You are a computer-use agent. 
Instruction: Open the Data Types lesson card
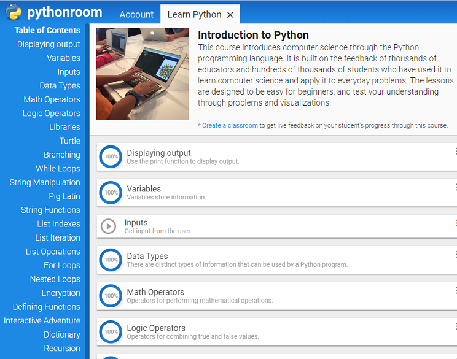(277, 260)
